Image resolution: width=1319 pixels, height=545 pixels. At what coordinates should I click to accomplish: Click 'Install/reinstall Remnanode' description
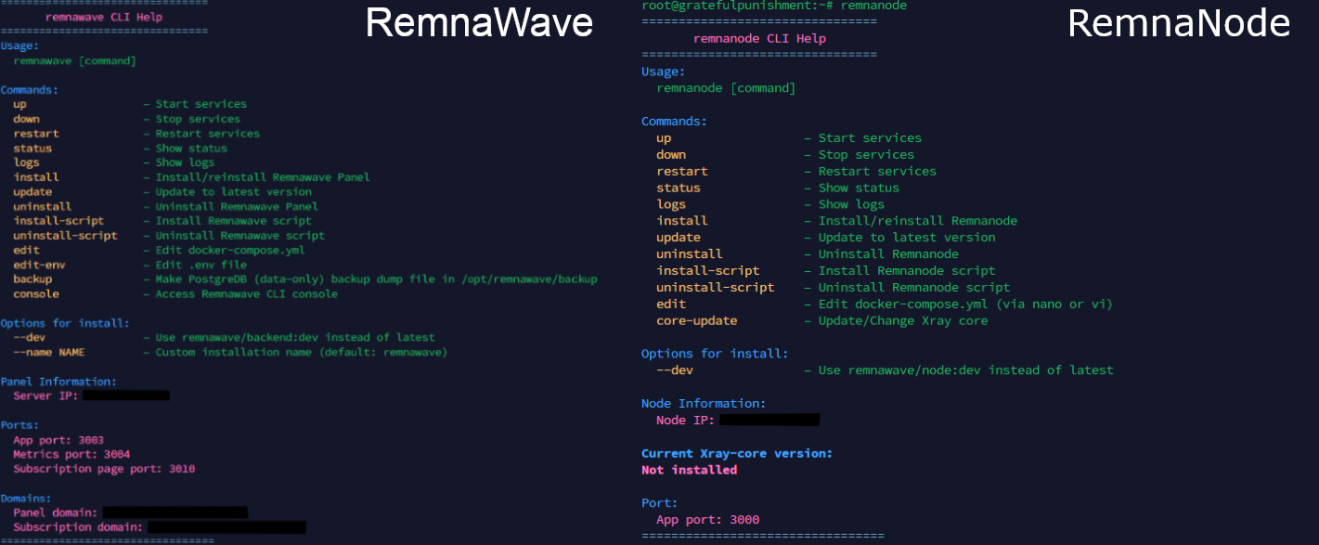918,221
